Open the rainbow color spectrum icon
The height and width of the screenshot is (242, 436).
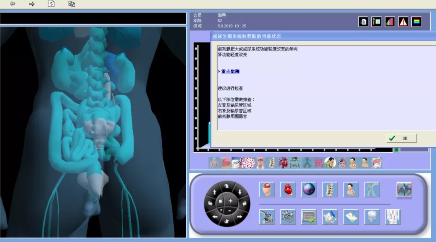(416, 22)
